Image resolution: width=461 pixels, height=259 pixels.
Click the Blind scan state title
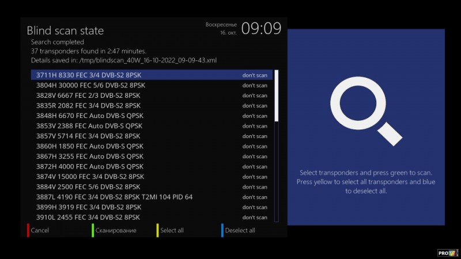(x=65, y=31)
